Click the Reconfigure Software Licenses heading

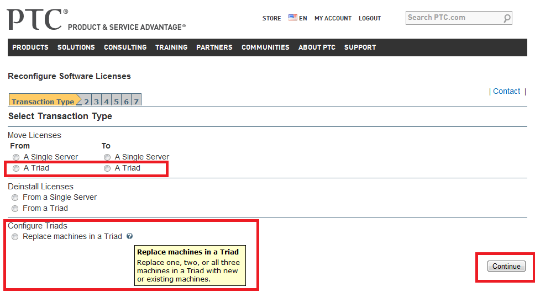69,76
